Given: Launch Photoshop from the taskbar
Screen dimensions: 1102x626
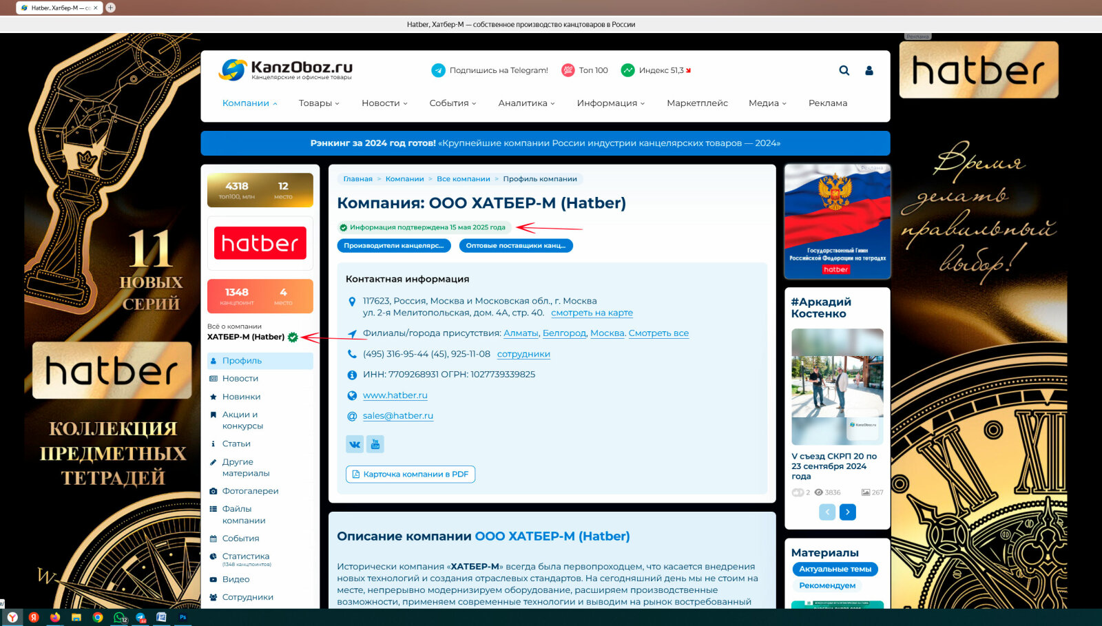Looking at the screenshot, I should pyautogui.click(x=182, y=618).
